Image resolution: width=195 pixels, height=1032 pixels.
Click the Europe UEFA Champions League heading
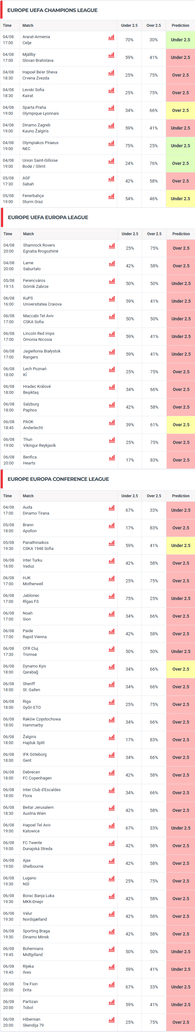52,10
